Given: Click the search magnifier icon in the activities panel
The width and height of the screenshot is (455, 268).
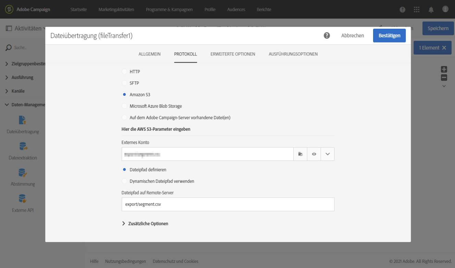Looking at the screenshot, I should pyautogui.click(x=9, y=48).
